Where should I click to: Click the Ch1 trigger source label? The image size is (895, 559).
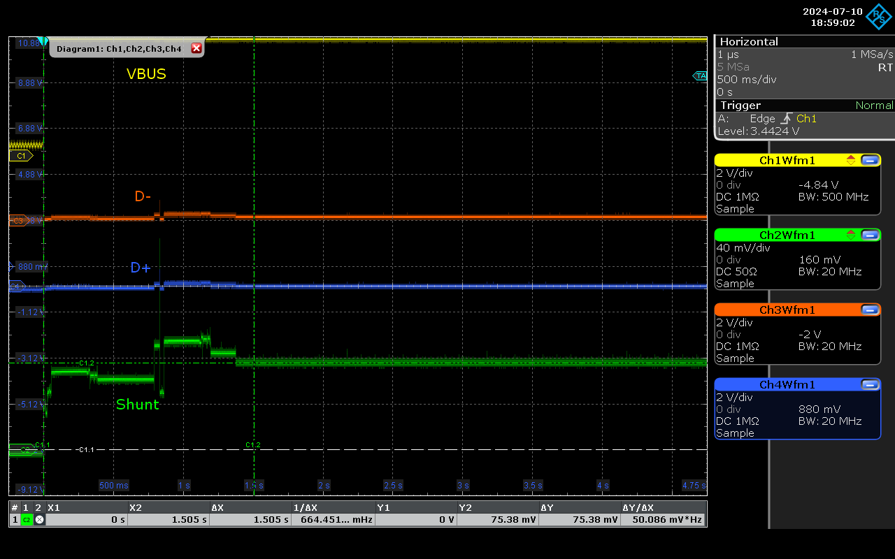[806, 119]
